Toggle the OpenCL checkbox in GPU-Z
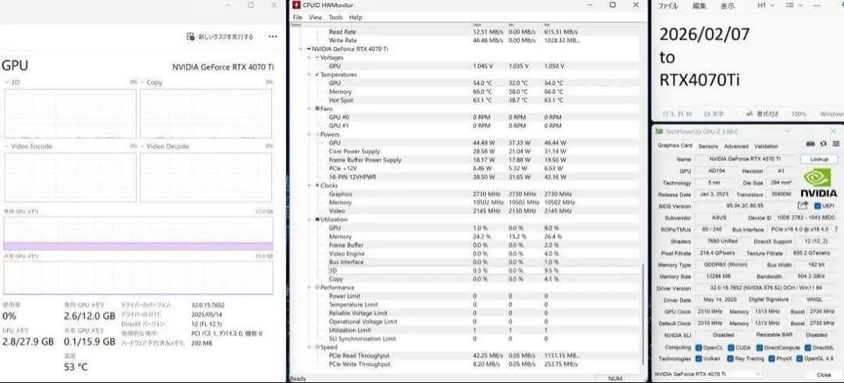This screenshot has width=844, height=383. coord(699,348)
